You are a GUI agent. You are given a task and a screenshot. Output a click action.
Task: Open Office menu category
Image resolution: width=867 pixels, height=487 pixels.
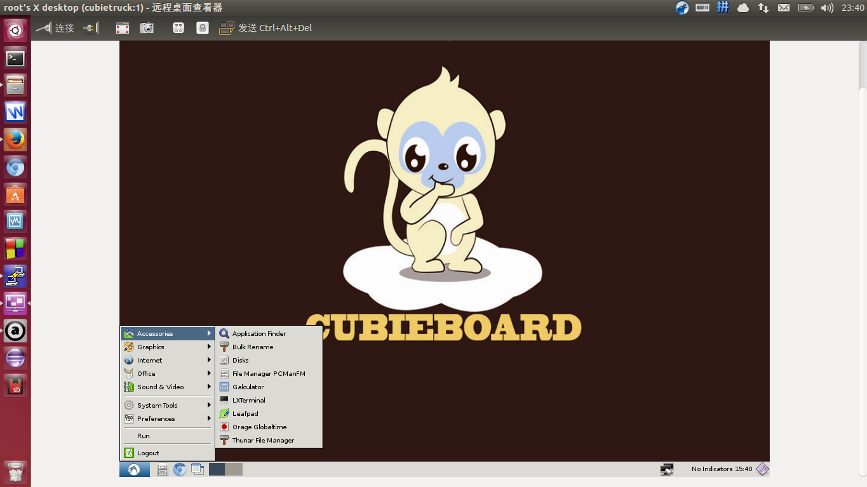point(168,373)
